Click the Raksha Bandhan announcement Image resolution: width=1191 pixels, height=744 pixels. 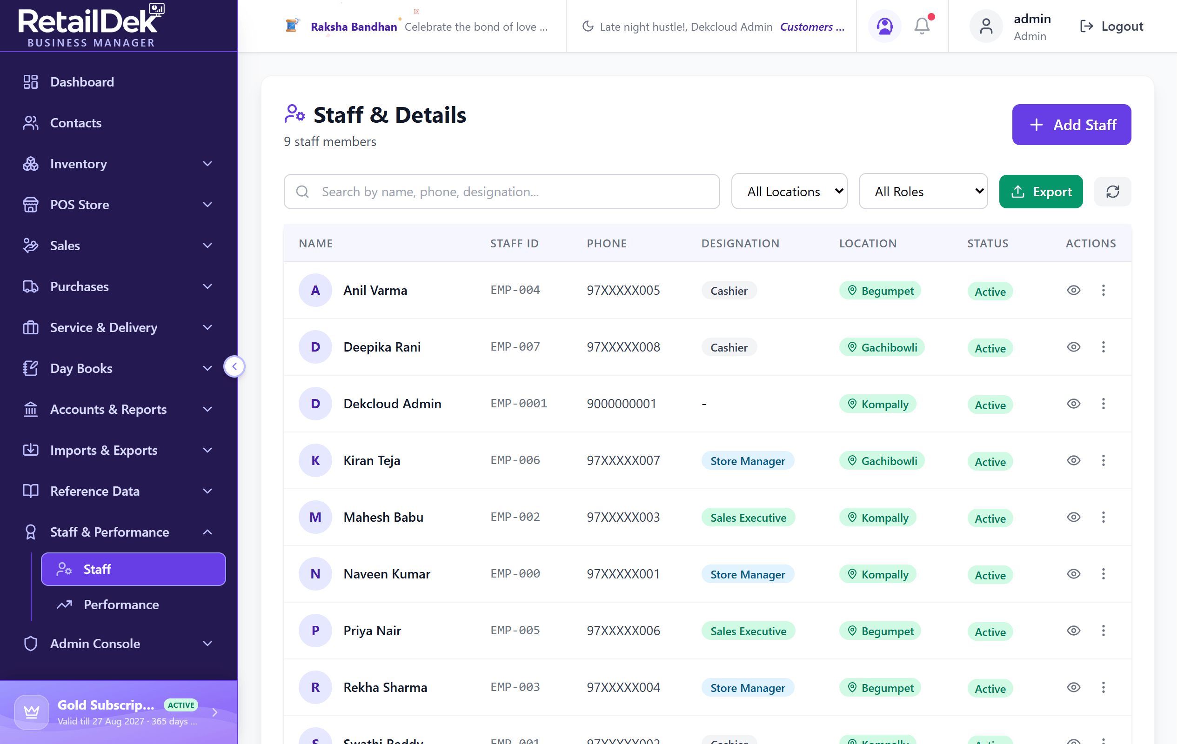416,27
